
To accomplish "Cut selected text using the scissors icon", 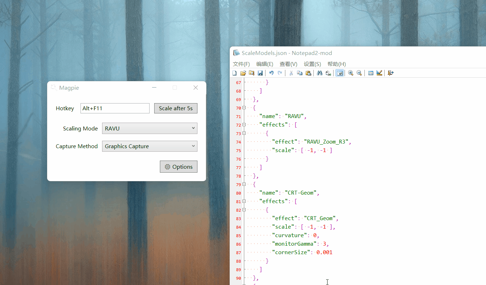I will coord(290,73).
